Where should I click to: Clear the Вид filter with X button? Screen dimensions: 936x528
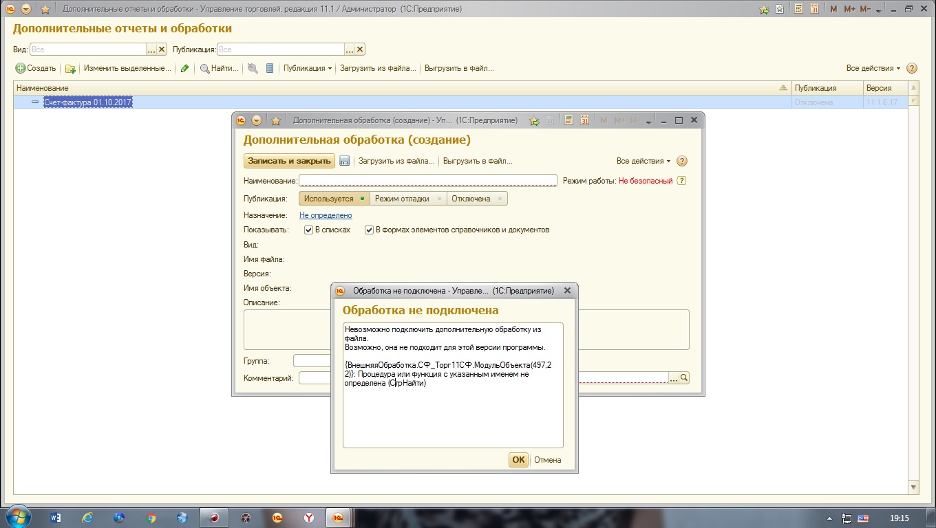[x=162, y=49]
